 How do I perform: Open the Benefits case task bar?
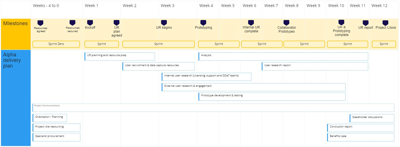point(360,137)
